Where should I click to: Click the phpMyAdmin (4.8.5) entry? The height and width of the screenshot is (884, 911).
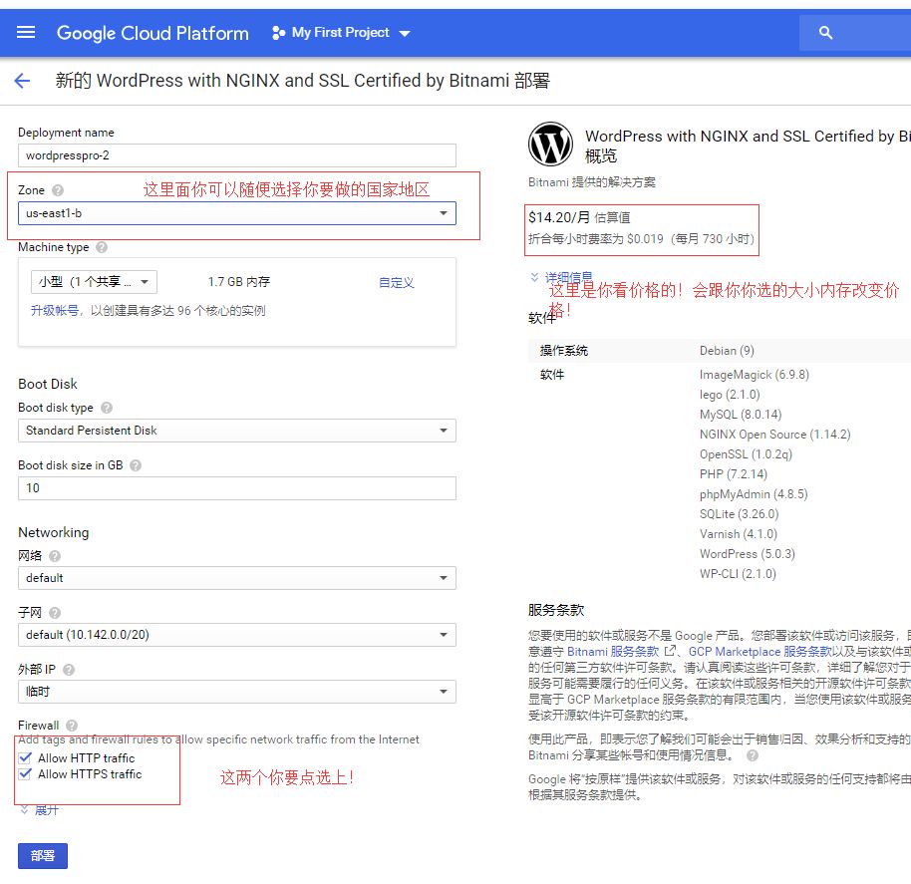point(754,494)
